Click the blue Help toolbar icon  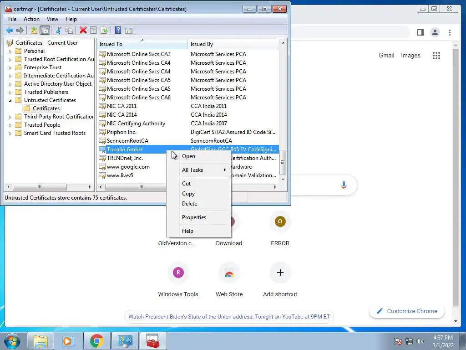pyautogui.click(x=118, y=31)
